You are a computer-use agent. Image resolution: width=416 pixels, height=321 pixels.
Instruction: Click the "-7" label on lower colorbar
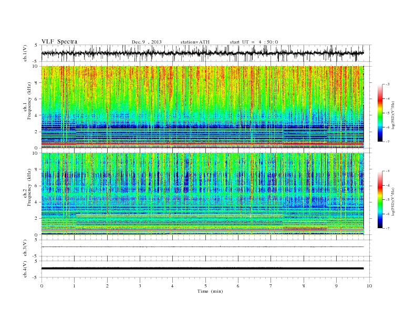coord(388,228)
